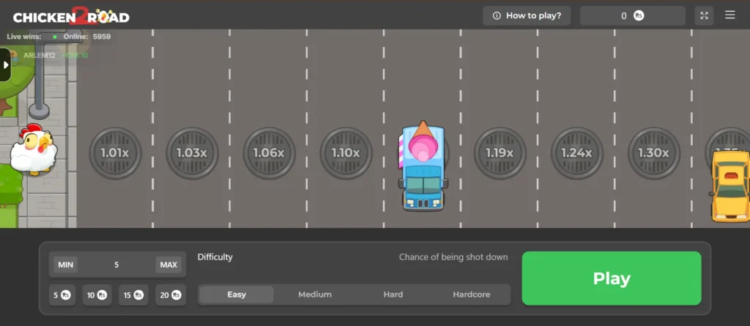The width and height of the screenshot is (750, 326).
Task: Toggle fullscreen mode icon
Action: click(x=704, y=16)
